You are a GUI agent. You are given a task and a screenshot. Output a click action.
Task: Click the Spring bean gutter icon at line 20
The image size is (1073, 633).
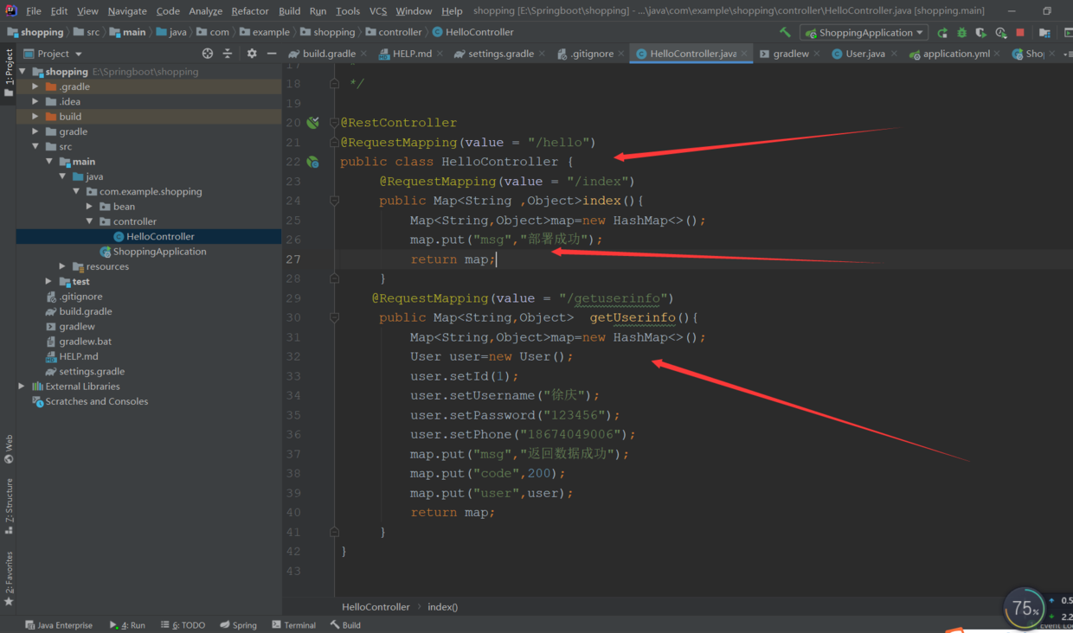click(x=312, y=123)
